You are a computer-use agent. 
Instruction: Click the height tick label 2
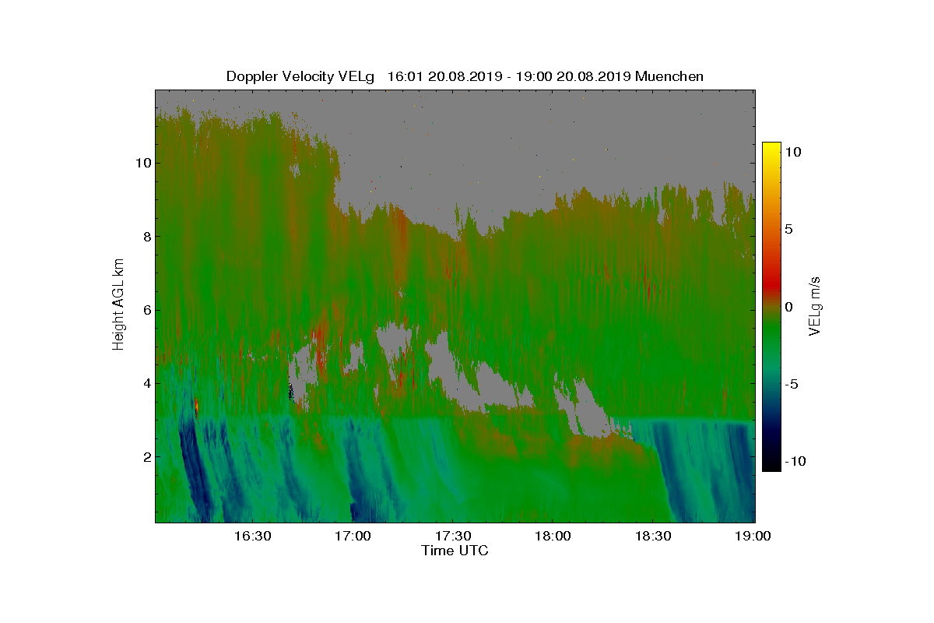[146, 456]
